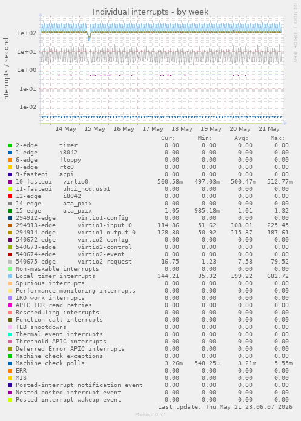Click the Rescheduling interrupts legend entry
The image size is (301, 421).
(x=57, y=313)
